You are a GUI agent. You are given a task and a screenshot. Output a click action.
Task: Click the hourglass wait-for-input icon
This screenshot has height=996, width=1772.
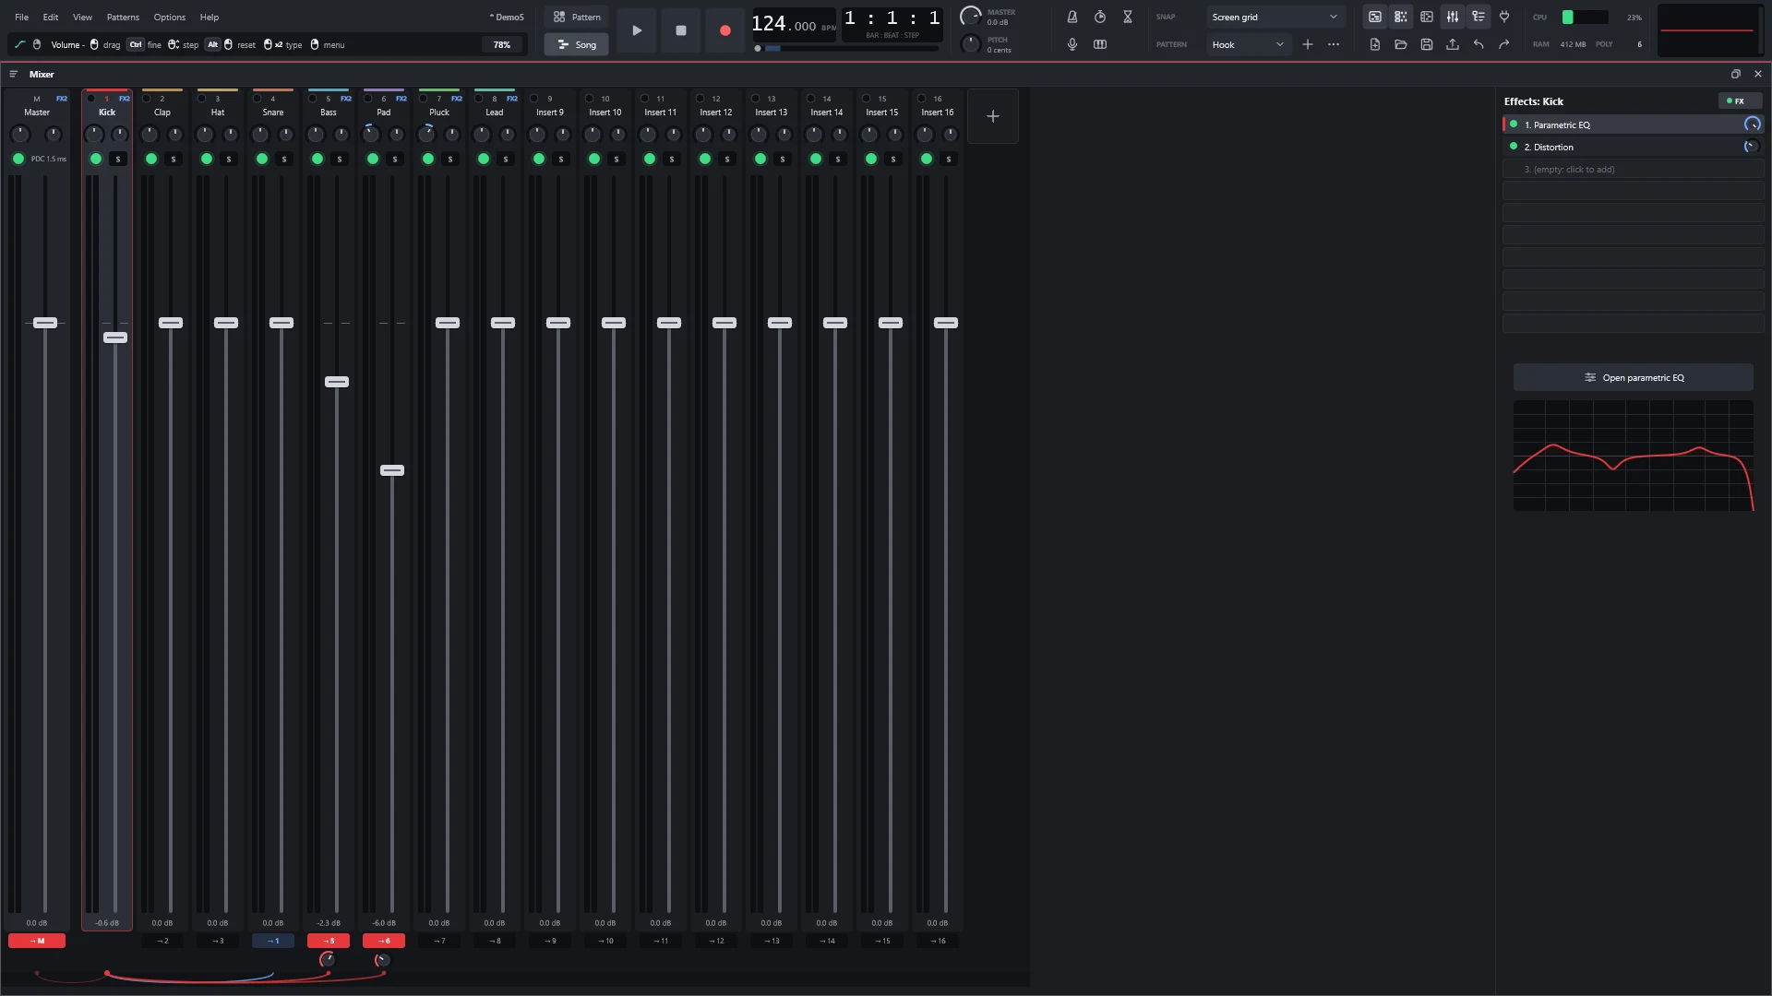(x=1128, y=17)
